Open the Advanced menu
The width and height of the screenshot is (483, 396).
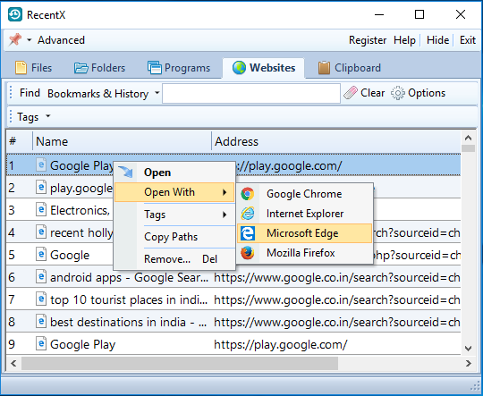point(61,40)
